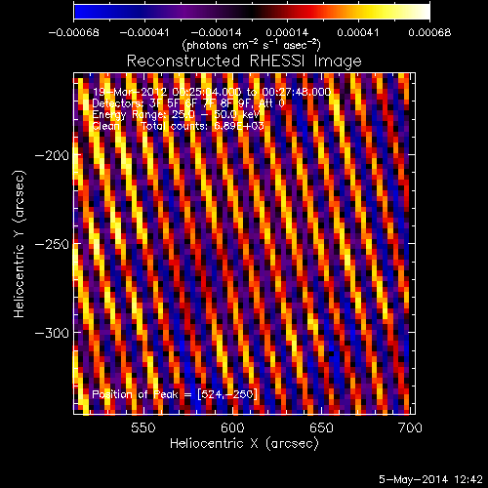Click the "5-May-2014 12:42" timestamp

[430, 479]
